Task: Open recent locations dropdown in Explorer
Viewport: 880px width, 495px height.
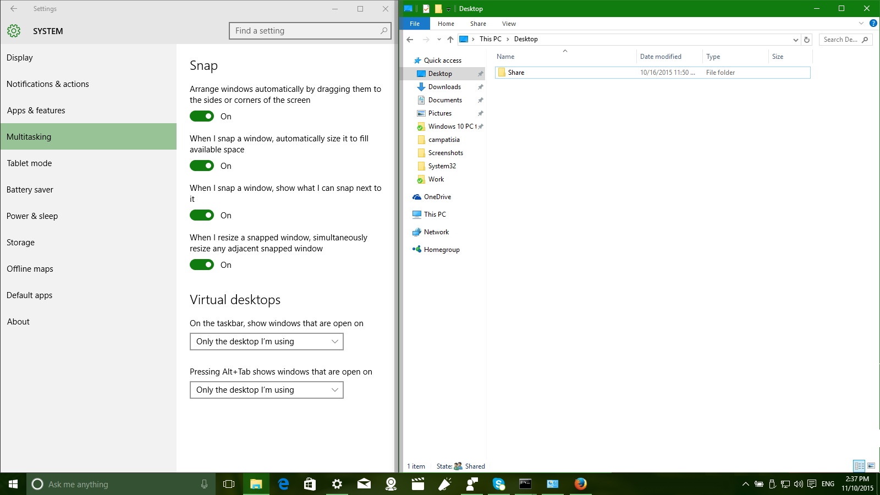Action: pyautogui.click(x=439, y=39)
